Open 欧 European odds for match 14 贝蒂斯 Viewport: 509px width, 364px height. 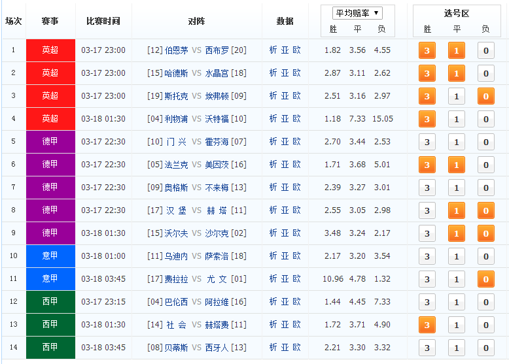297,347
